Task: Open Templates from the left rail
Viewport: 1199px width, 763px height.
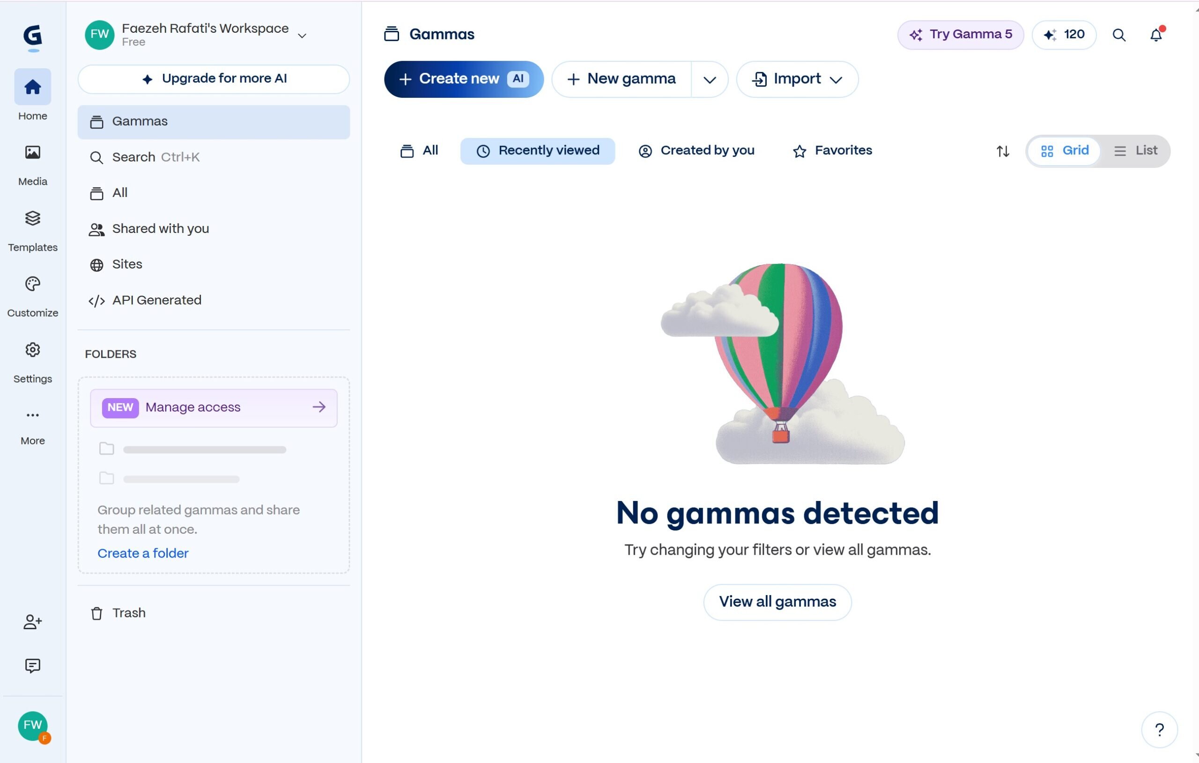Action: [x=32, y=218]
